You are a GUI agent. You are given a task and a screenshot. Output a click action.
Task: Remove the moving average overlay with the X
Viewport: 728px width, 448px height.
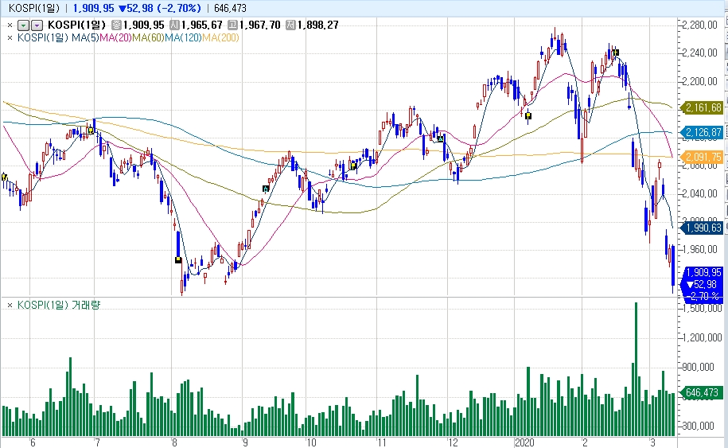coord(10,37)
